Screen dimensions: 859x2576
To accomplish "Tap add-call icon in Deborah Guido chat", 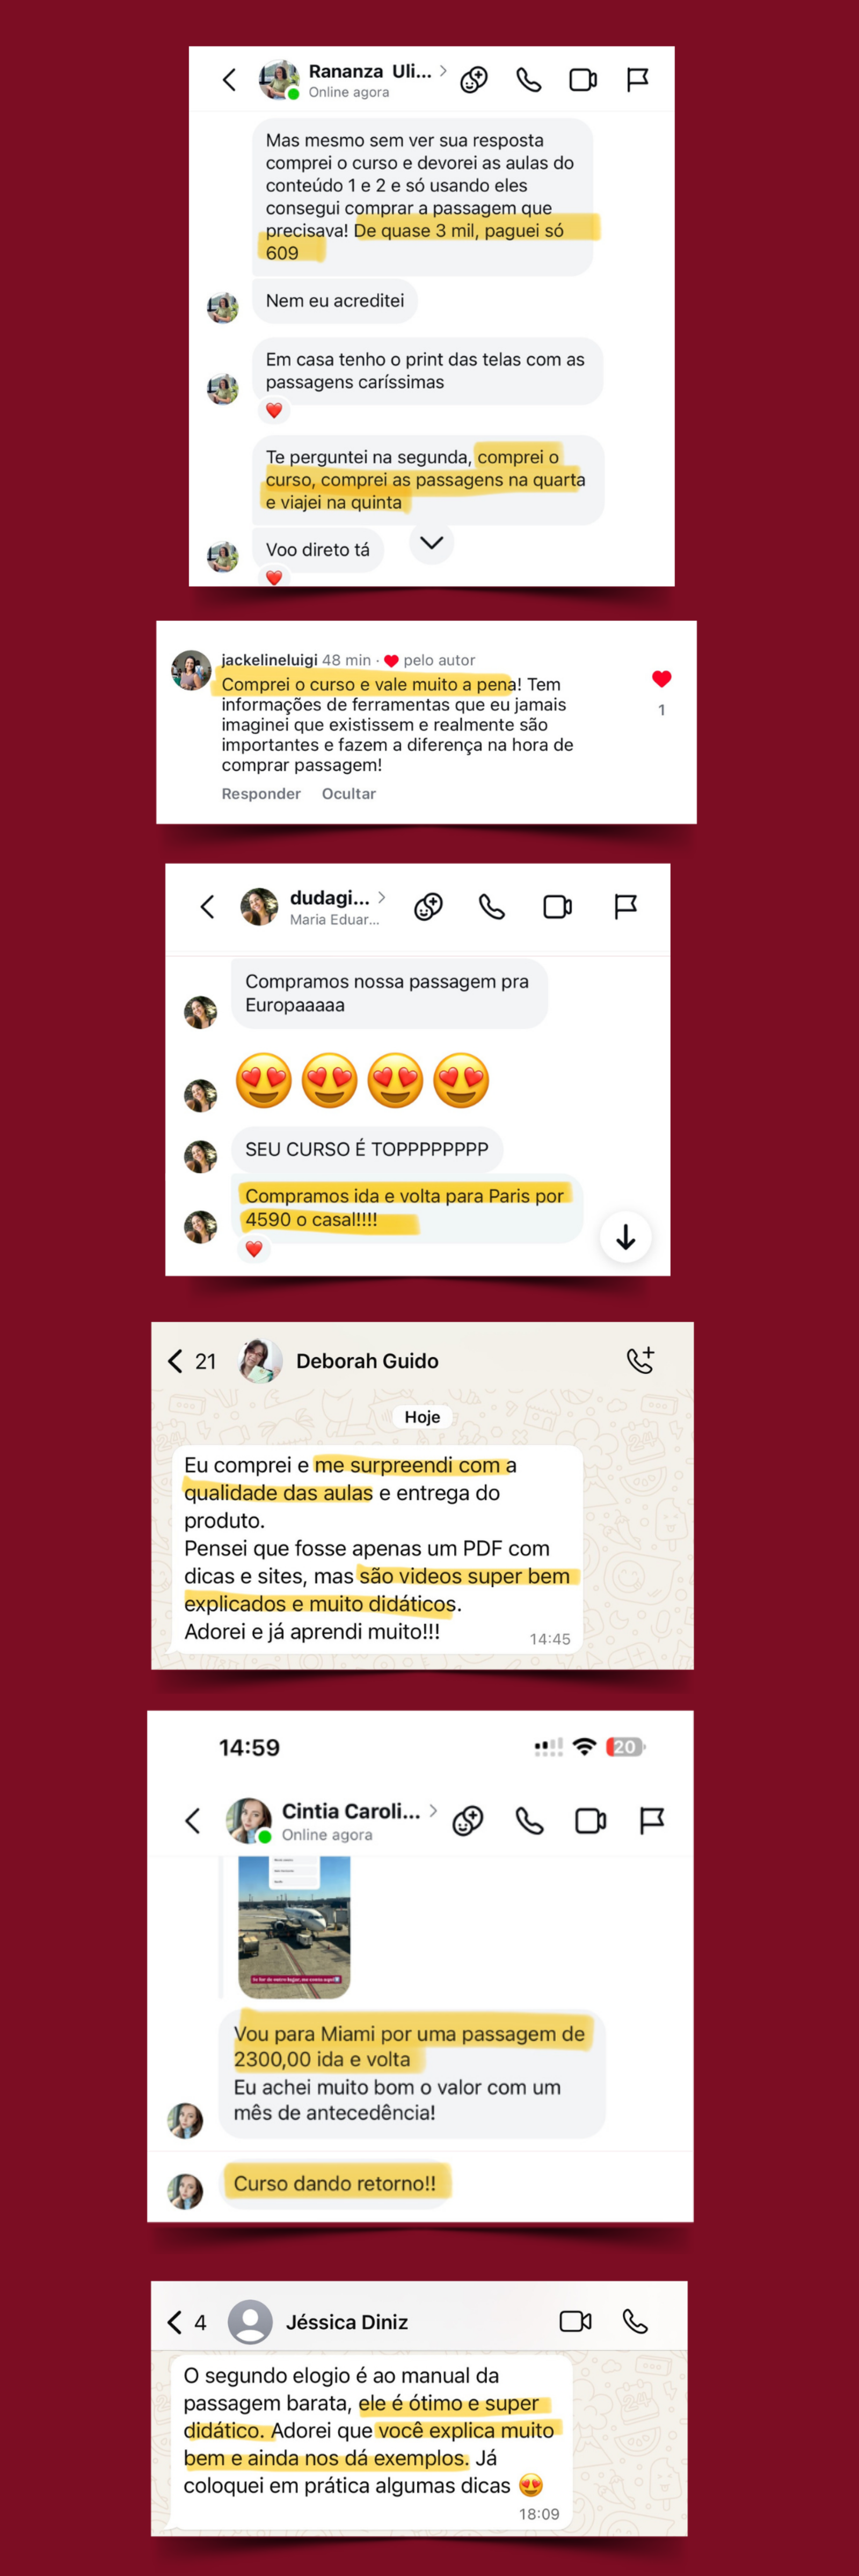I will point(640,1360).
